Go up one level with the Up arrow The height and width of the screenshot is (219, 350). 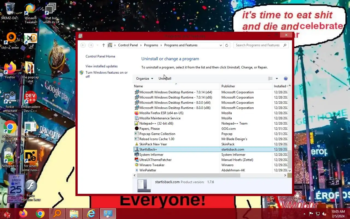point(103,45)
